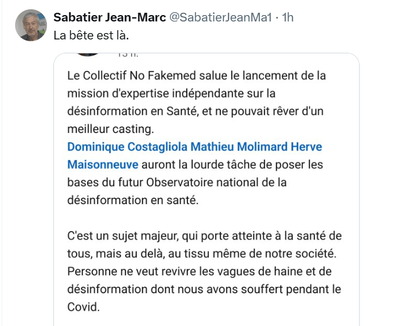395x326 pixels.
Task: Click the tweet text "La bête est là."
Action: tap(91, 35)
